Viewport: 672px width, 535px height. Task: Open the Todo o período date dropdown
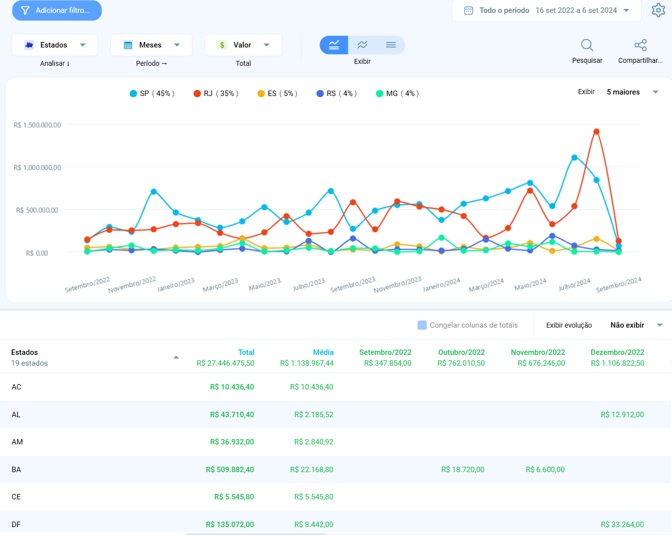547,10
